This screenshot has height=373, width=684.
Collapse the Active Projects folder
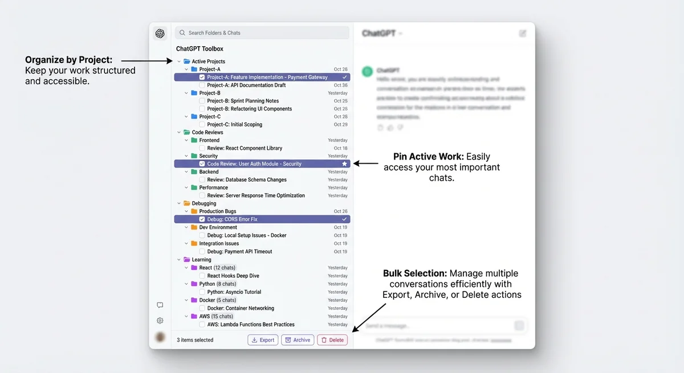179,61
